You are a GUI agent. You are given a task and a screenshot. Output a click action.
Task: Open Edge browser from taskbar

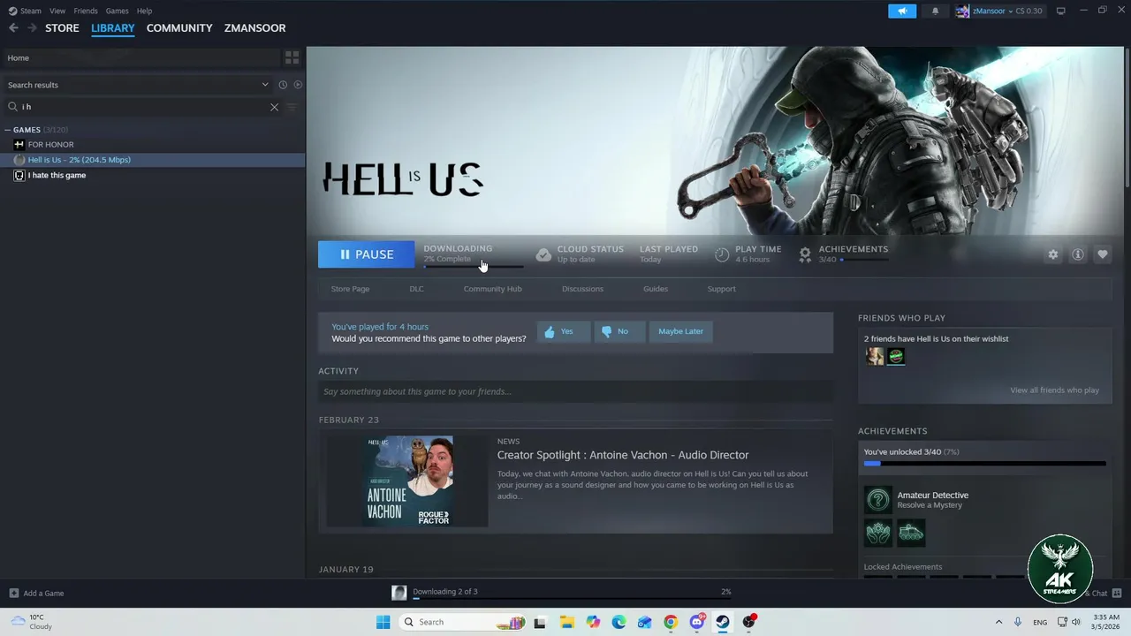coord(619,622)
